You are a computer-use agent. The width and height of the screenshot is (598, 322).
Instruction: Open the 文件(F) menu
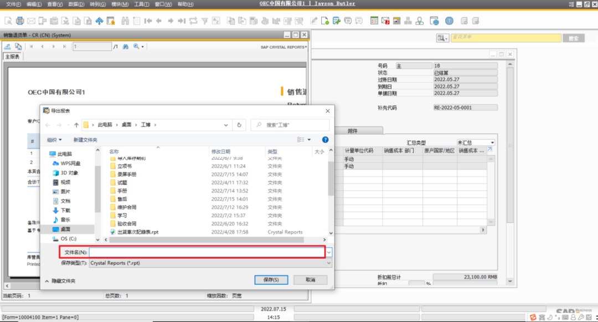point(14,4)
